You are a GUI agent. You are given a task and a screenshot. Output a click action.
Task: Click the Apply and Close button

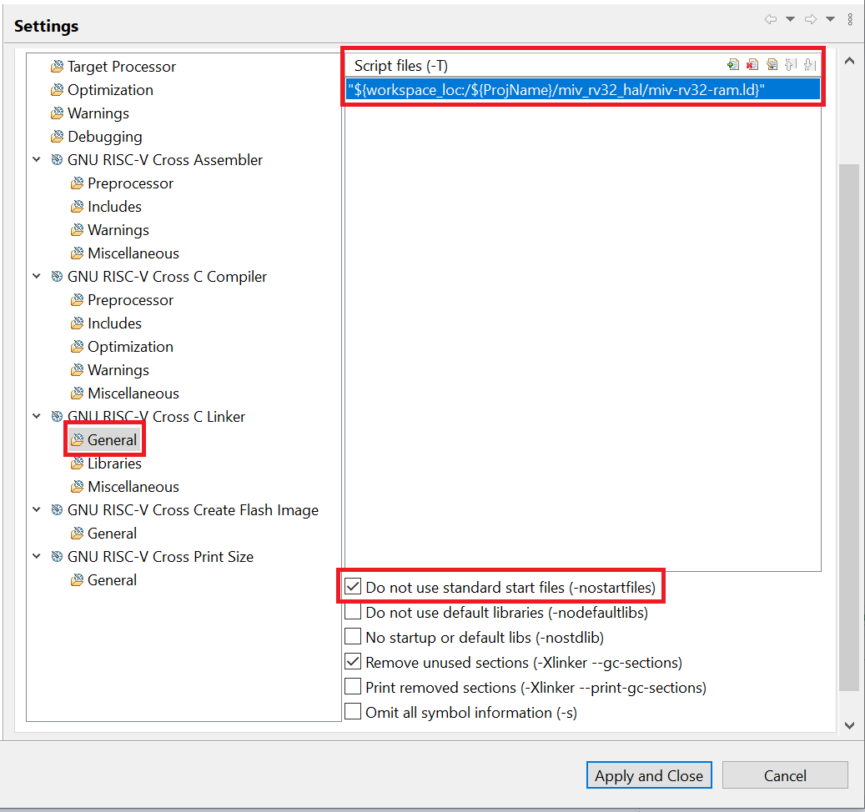point(649,775)
